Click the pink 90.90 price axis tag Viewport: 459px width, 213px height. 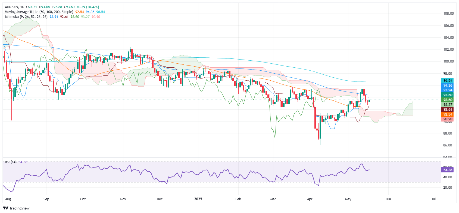tap(448, 119)
